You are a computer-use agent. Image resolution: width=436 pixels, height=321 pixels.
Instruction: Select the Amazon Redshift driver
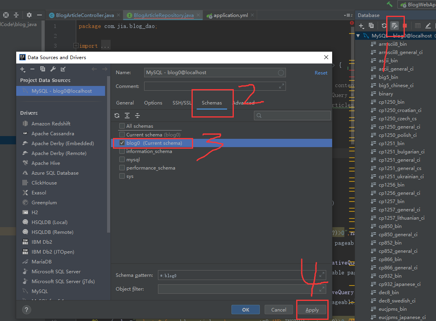(51, 123)
